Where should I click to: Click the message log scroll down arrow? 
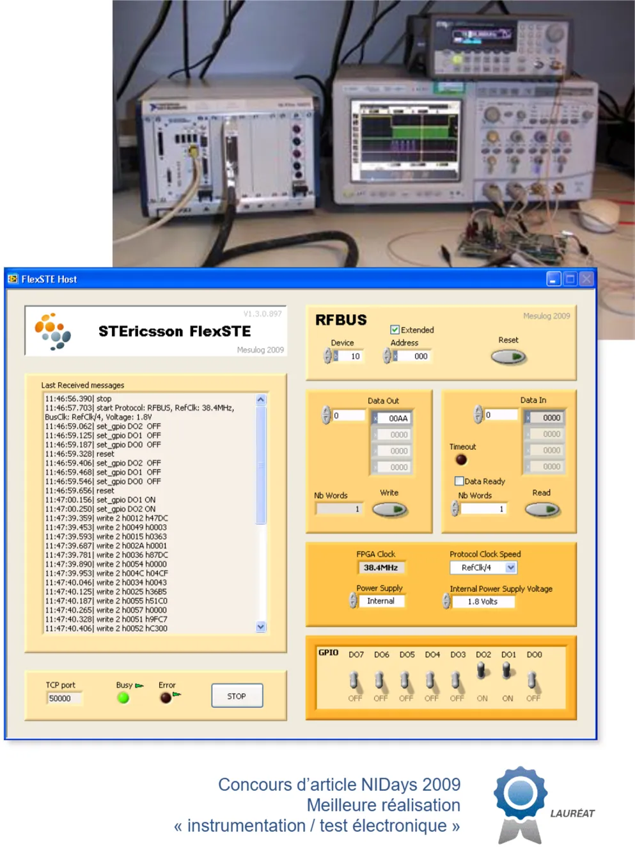click(x=261, y=626)
